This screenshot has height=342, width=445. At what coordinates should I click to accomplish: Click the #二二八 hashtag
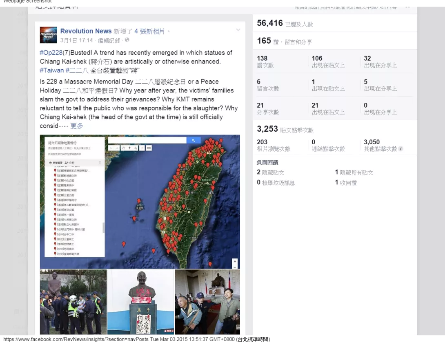pos(77,70)
